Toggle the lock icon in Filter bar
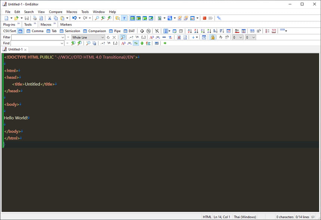Image resolution: width=321 pixels, height=220 pixels. pyautogui.click(x=213, y=37)
